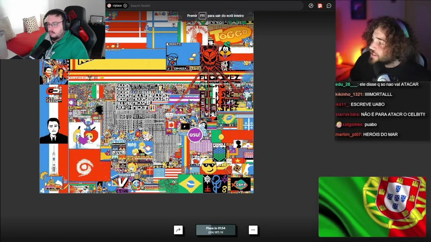
Task: Click the username 'xxtgomes' in chat
Action: pos(353,124)
